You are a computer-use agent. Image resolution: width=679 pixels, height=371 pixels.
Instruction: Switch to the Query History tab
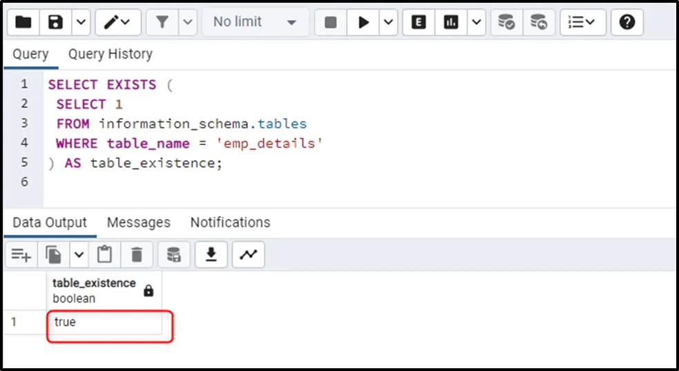pos(110,54)
